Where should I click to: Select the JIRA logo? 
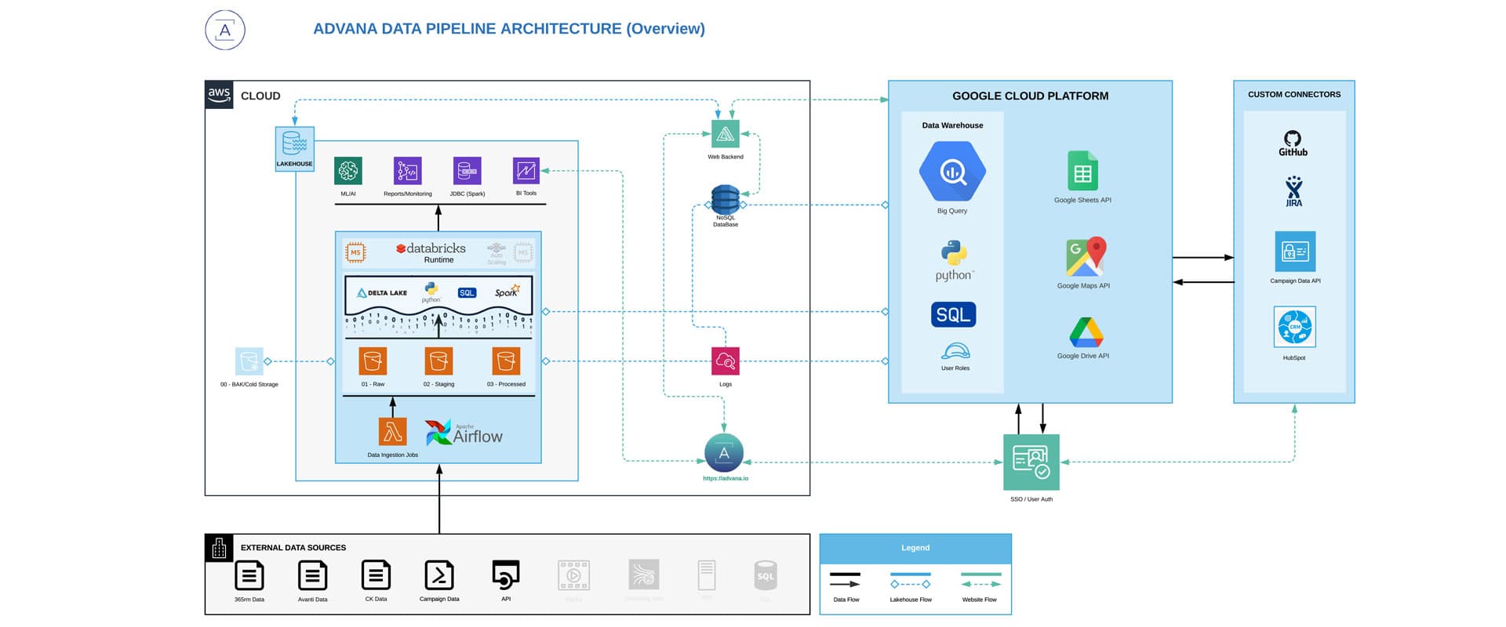pyautogui.click(x=1293, y=191)
